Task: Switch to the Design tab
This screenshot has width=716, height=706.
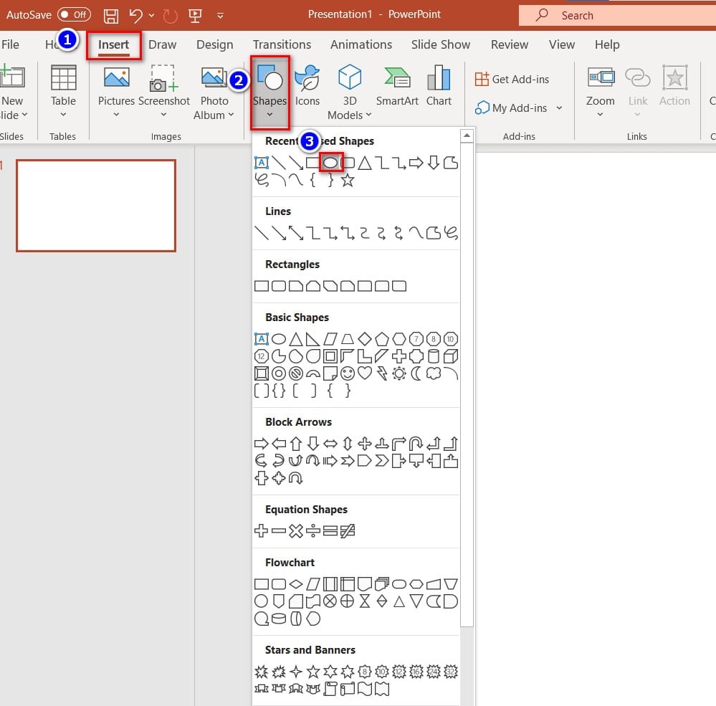Action: 214,44
